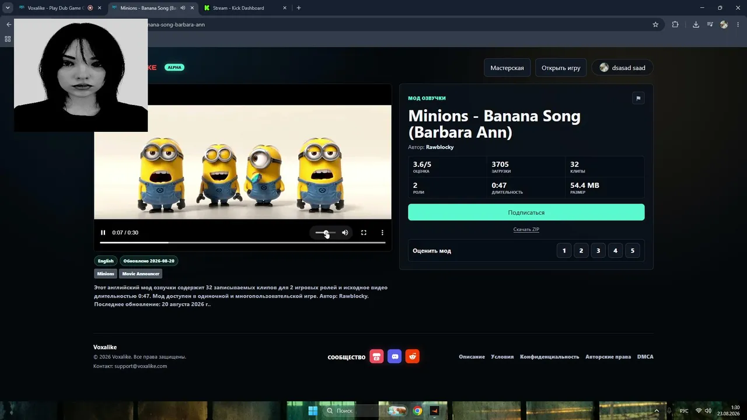
Task: Seek on the video progress bar
Action: click(x=243, y=242)
